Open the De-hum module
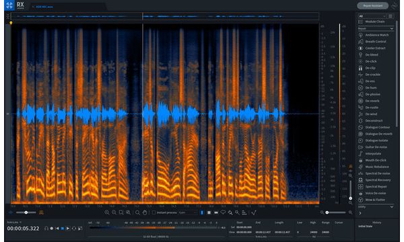This screenshot has height=242, width=404. pos(368,88)
